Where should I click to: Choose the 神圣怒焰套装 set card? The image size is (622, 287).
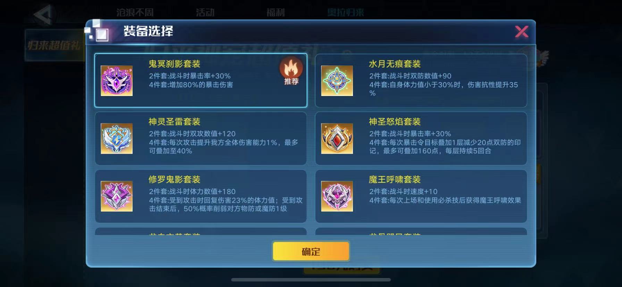[421, 138]
